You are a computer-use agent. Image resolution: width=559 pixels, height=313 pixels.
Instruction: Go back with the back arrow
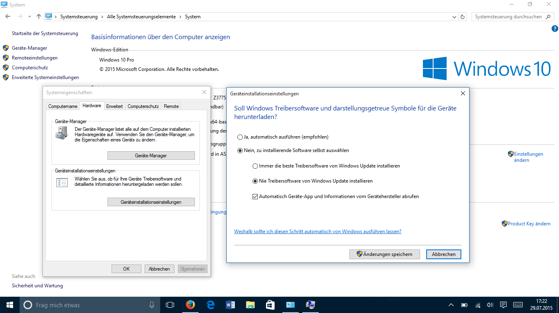click(8, 17)
